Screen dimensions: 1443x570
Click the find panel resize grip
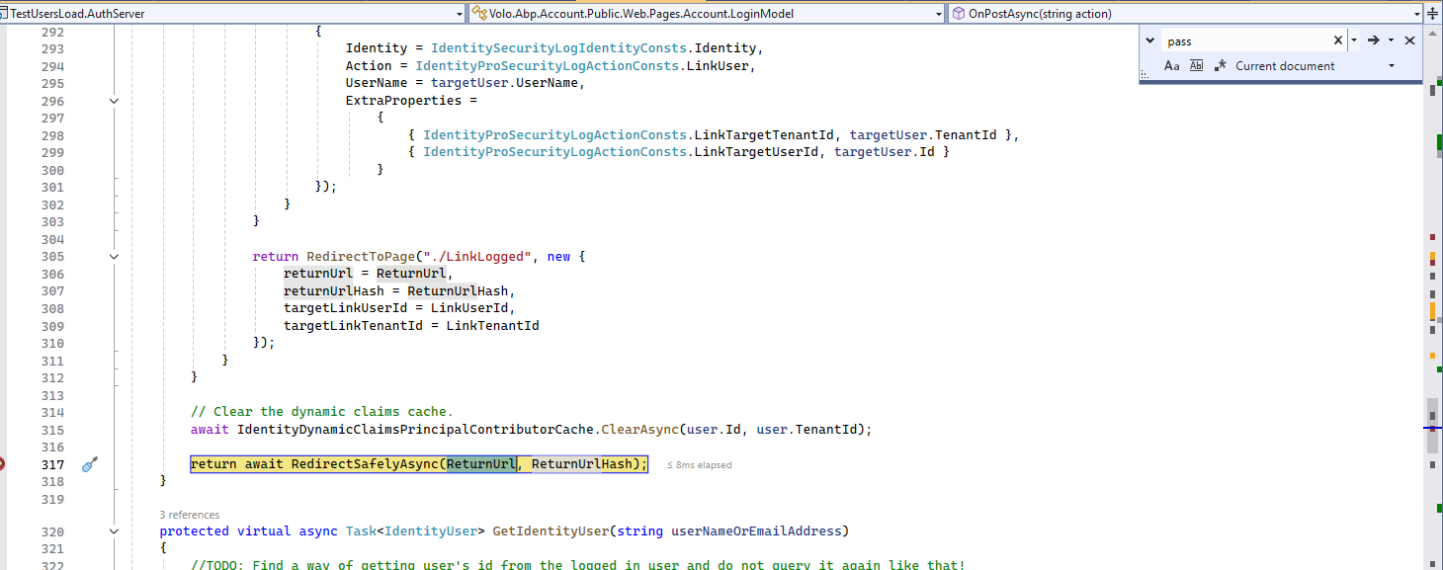click(1146, 74)
